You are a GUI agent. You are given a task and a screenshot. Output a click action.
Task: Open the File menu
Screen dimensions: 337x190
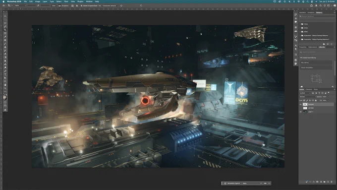click(x=25, y=1)
